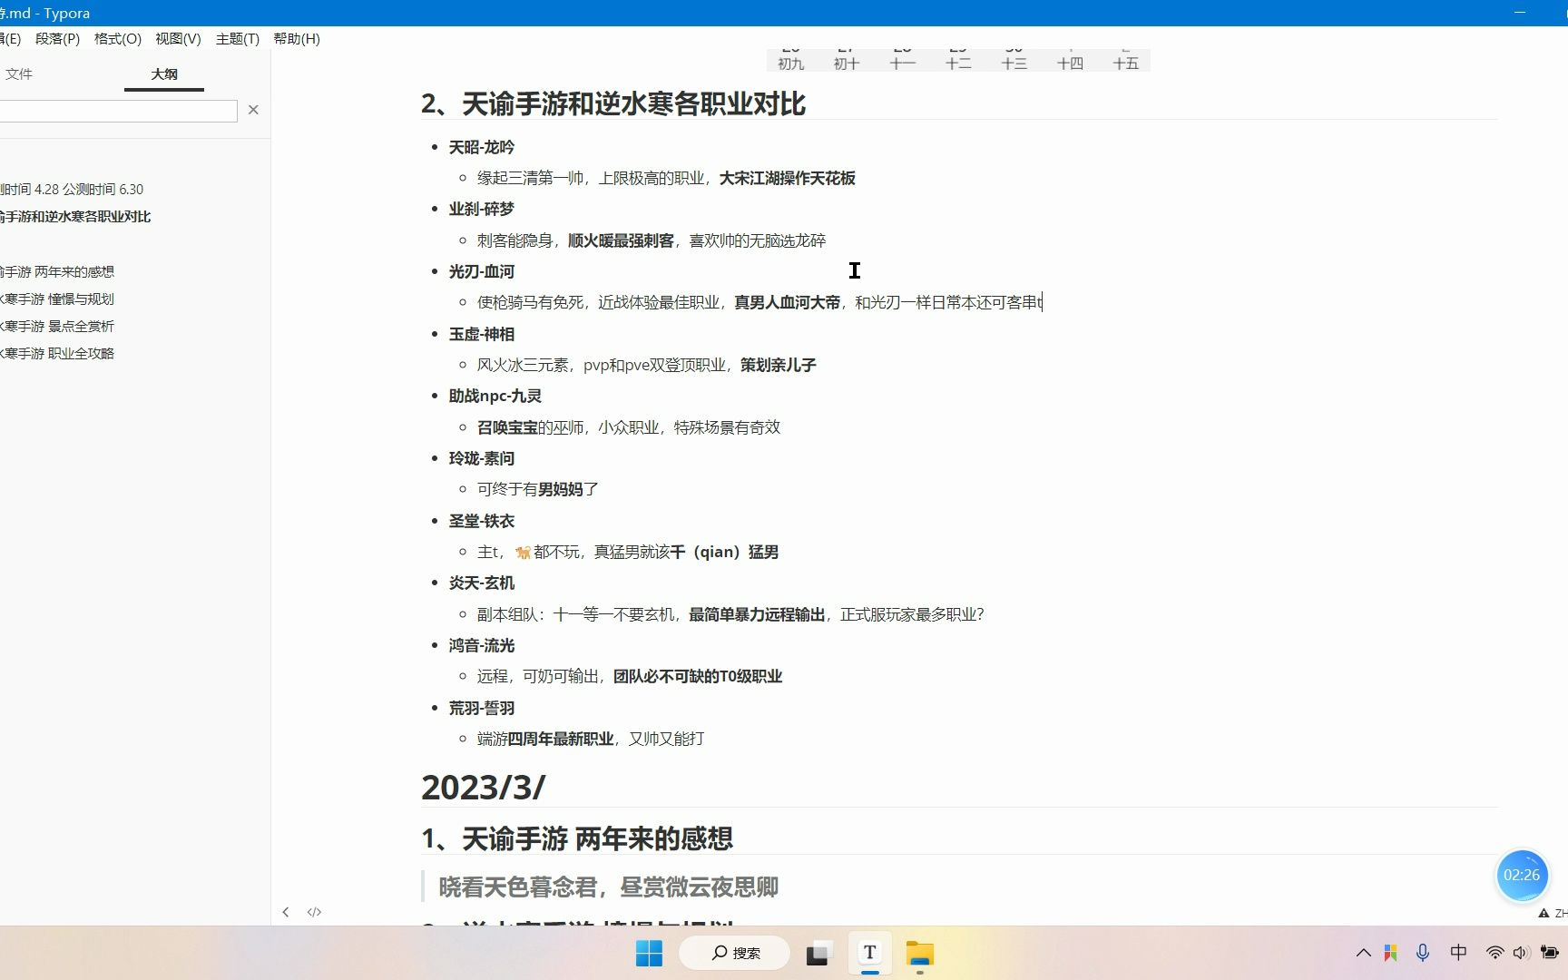
Task: Open the Windows Start menu
Action: coord(649,953)
